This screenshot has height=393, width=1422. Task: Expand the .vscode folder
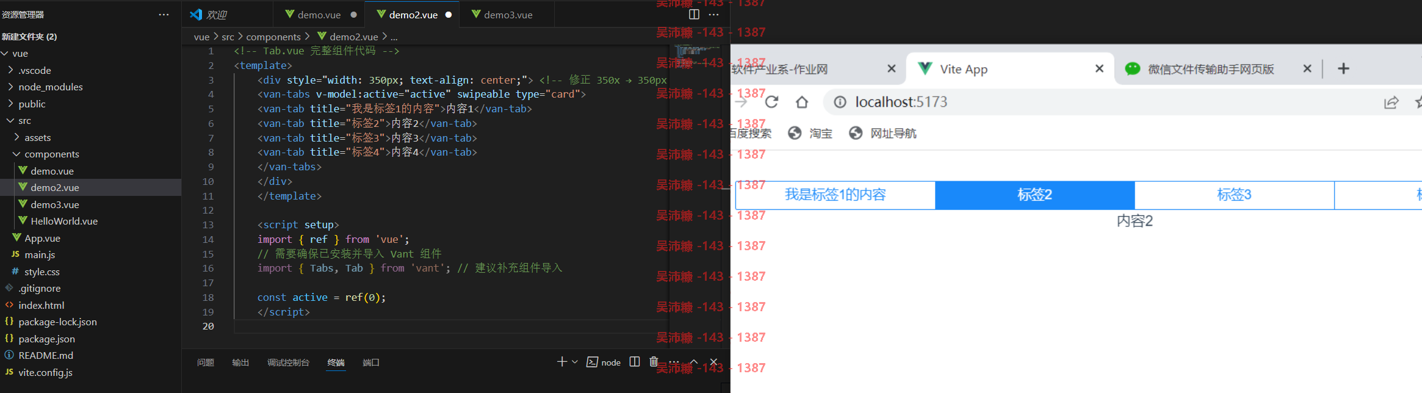[10, 70]
